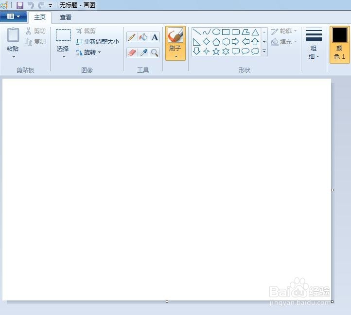
Task: Click the rectangular selection tool icon
Action: (x=63, y=35)
